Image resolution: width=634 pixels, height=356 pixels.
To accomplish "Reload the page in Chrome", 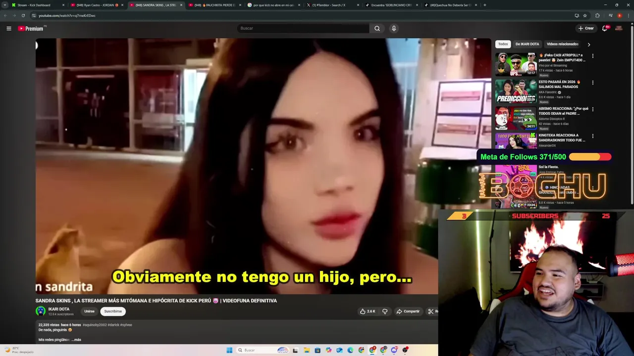I will (x=23, y=15).
